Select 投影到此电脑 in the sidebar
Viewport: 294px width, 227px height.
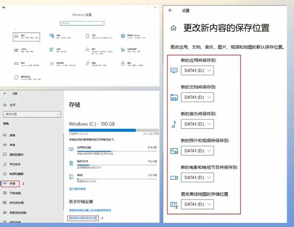click(15, 213)
